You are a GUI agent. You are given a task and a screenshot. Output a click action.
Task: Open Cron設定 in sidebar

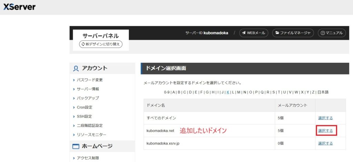84,107
